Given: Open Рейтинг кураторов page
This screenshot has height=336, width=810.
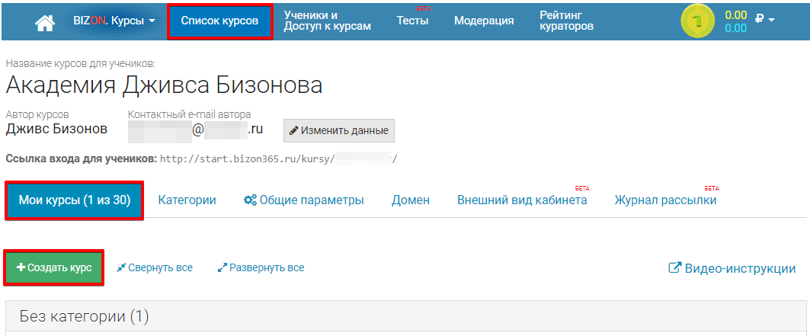Looking at the screenshot, I should tap(566, 21).
